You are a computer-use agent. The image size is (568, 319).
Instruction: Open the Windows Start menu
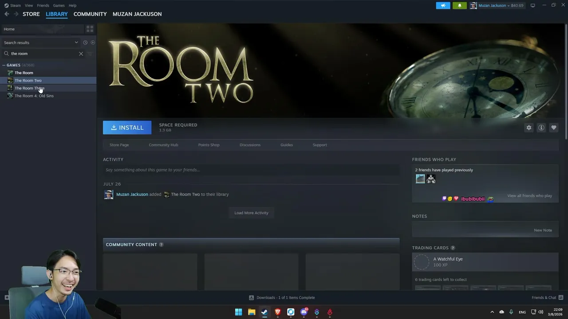pyautogui.click(x=238, y=312)
